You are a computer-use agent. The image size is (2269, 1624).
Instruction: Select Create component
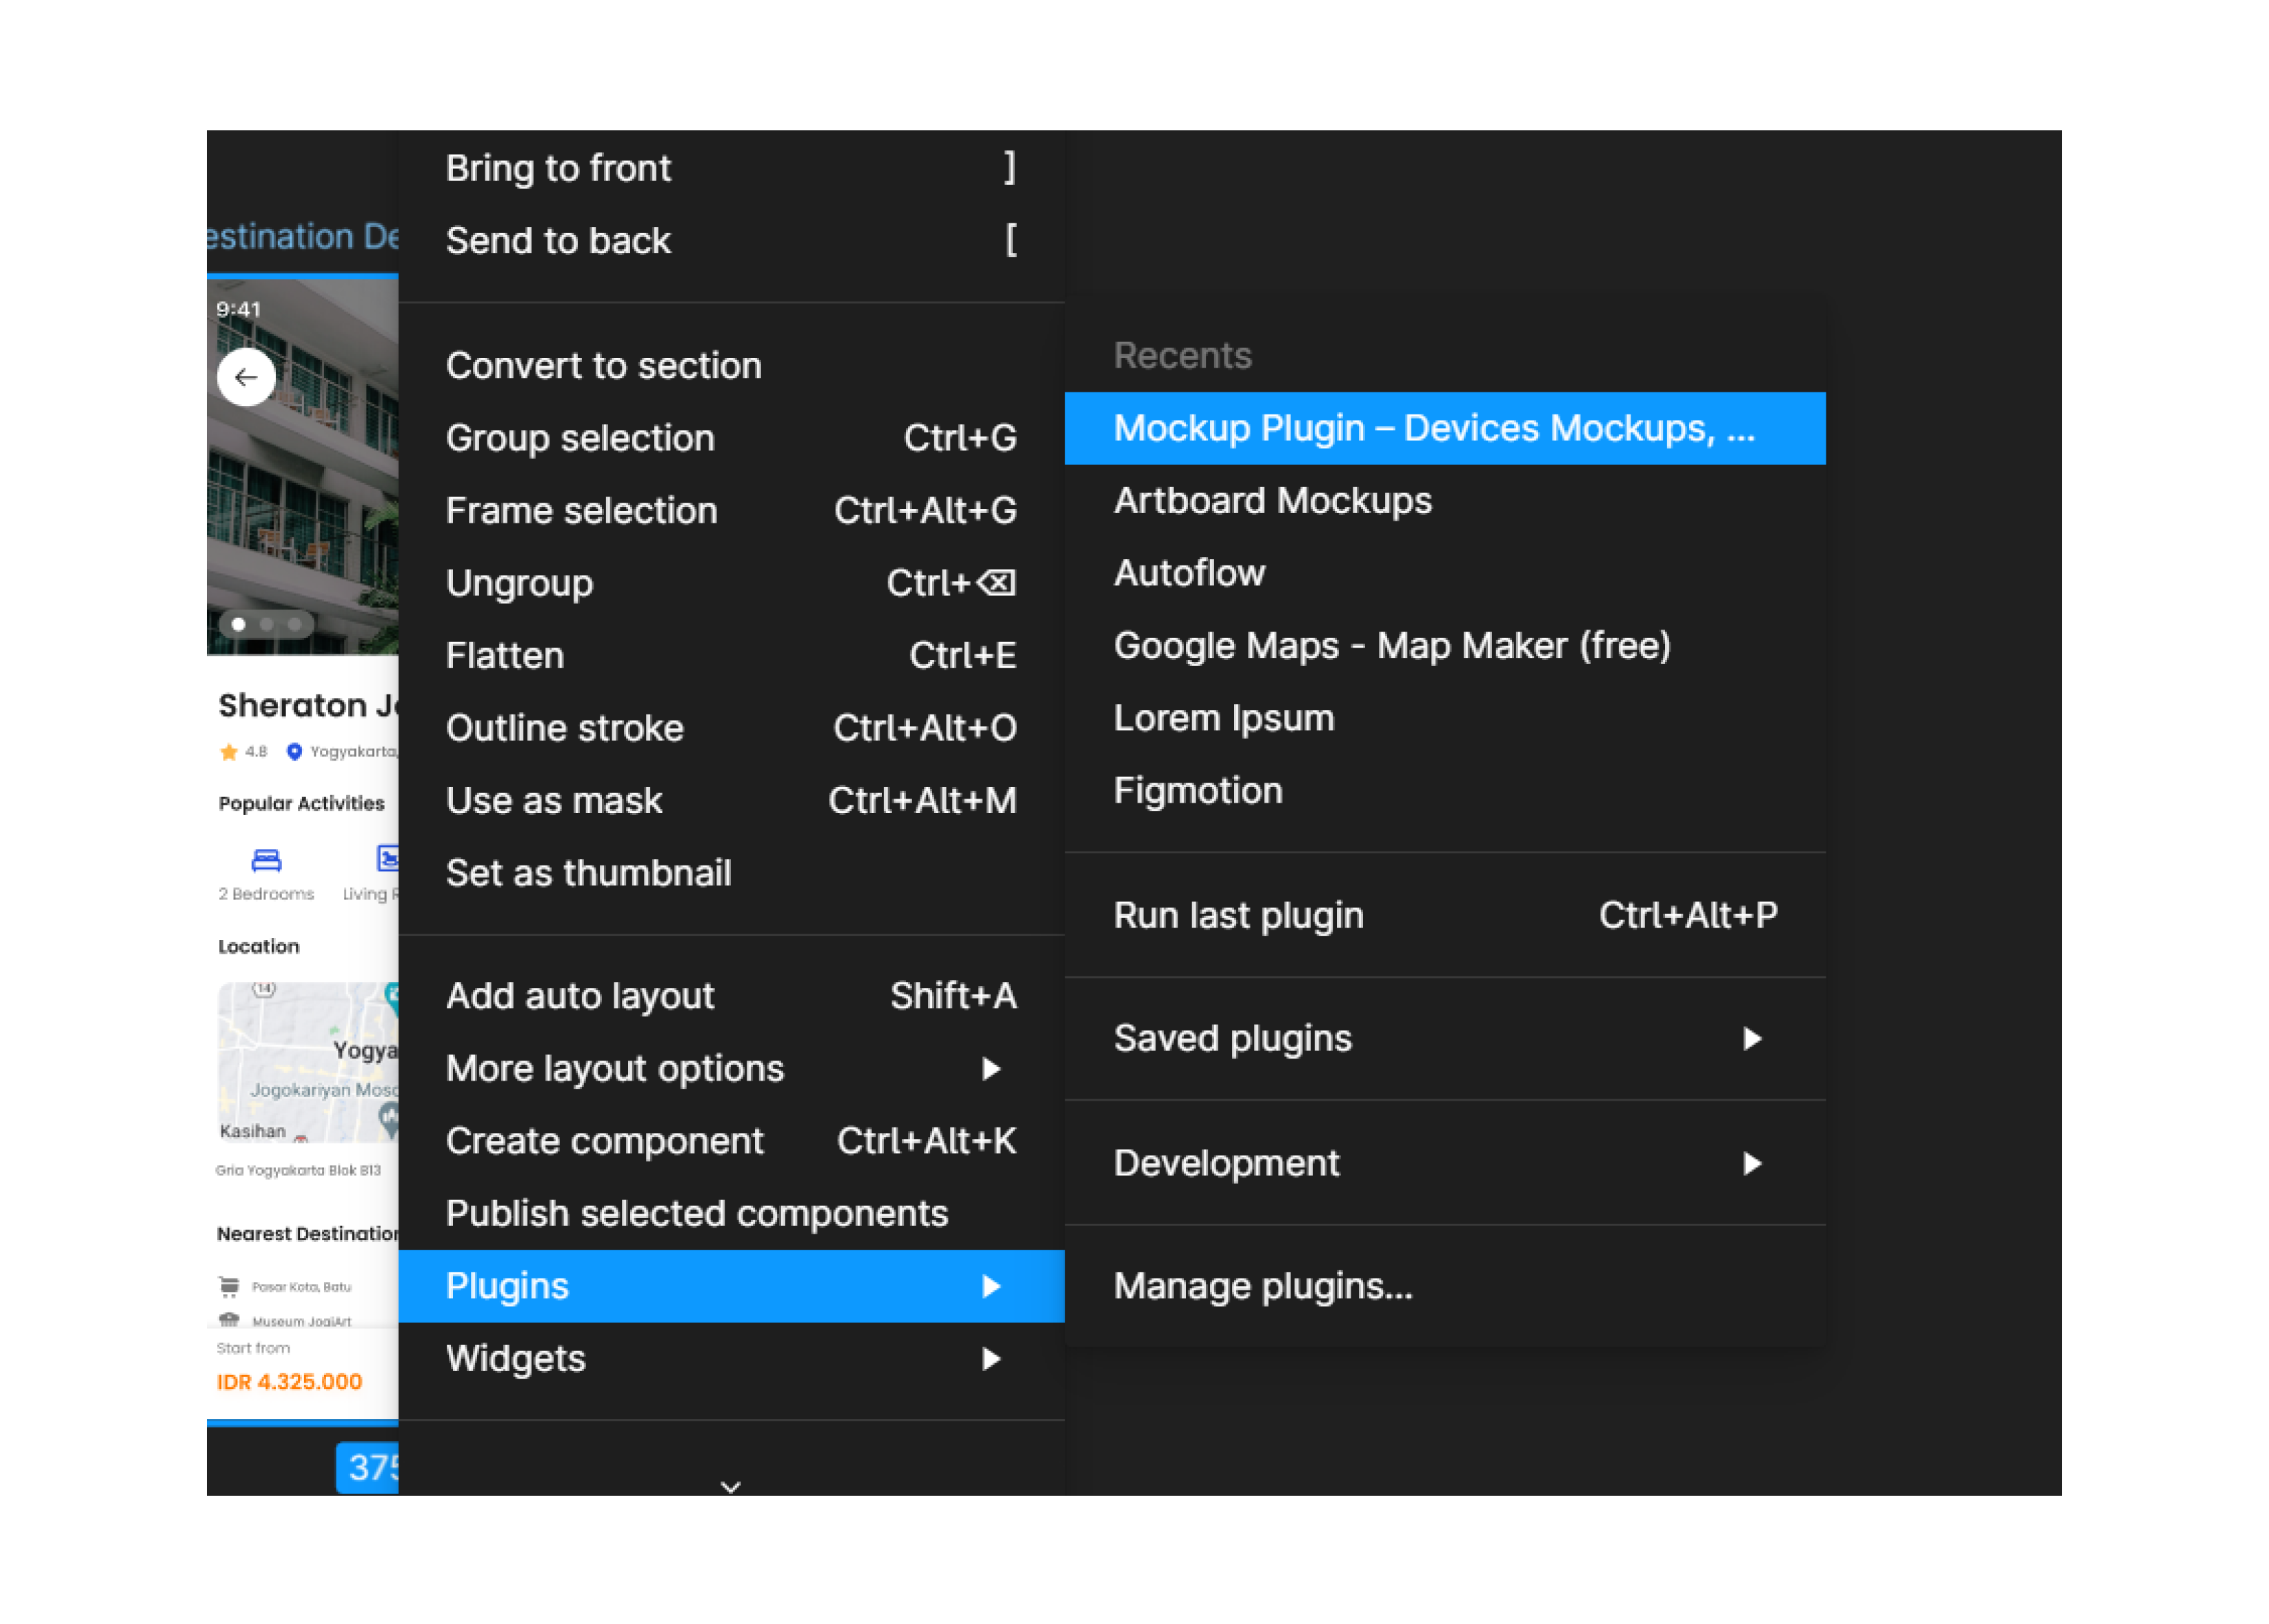[731, 1141]
